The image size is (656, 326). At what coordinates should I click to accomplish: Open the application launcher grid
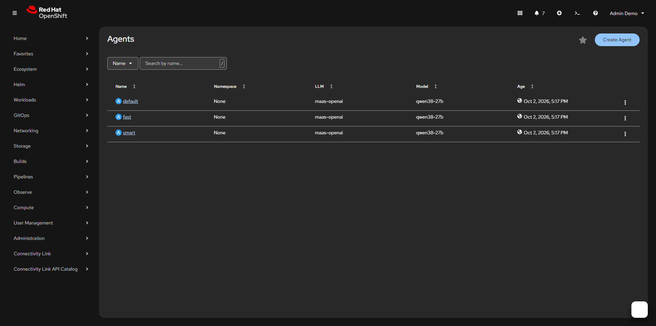(x=520, y=13)
